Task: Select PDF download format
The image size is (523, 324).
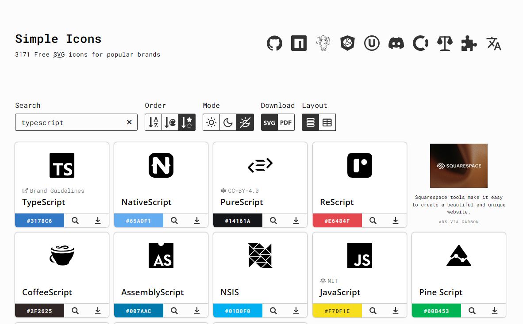Action: [x=286, y=122]
